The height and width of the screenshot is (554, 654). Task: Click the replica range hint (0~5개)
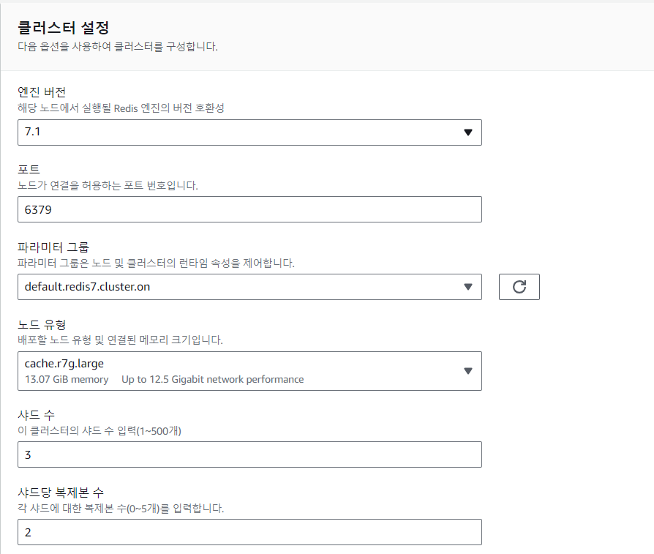[121, 508]
